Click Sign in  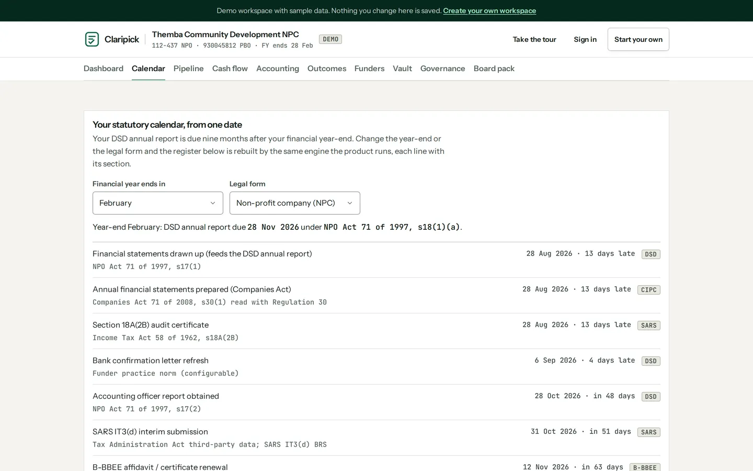[x=585, y=39]
